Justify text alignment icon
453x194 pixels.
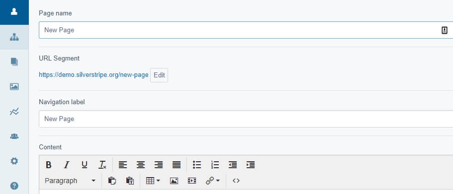[x=177, y=165]
